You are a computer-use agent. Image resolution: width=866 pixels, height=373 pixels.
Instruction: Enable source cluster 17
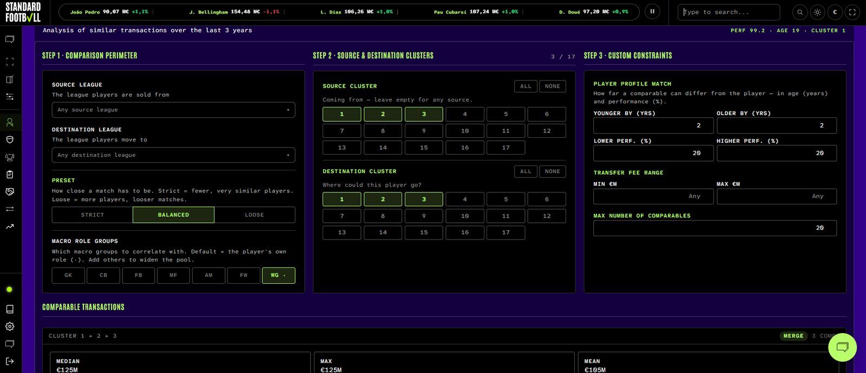(506, 148)
